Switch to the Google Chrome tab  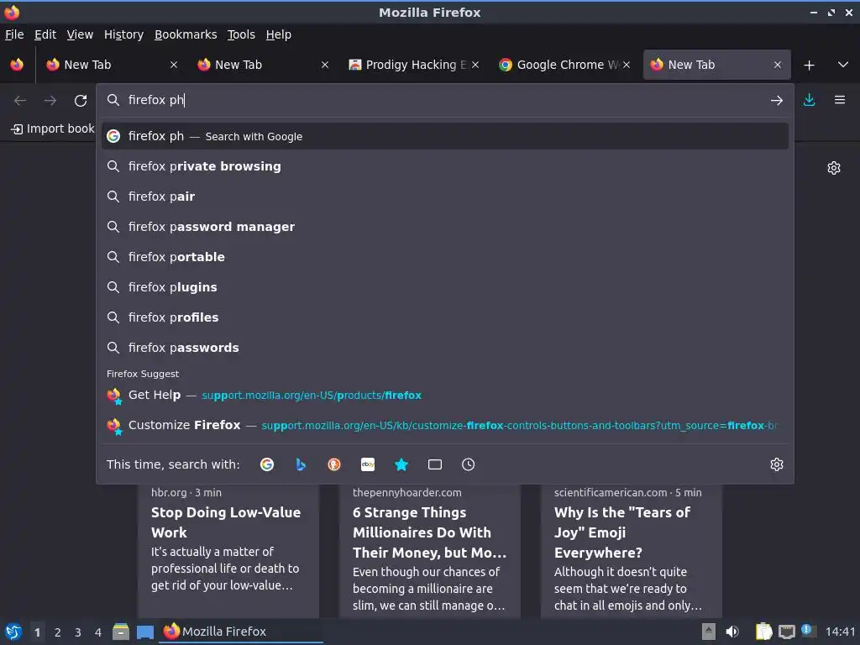tap(565, 65)
